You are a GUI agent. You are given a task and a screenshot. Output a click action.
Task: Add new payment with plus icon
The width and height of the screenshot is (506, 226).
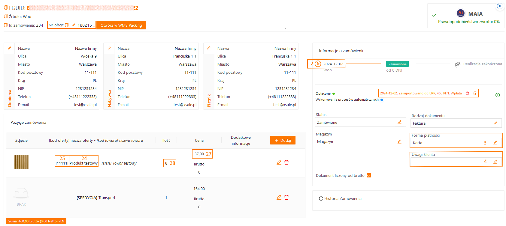point(498,95)
